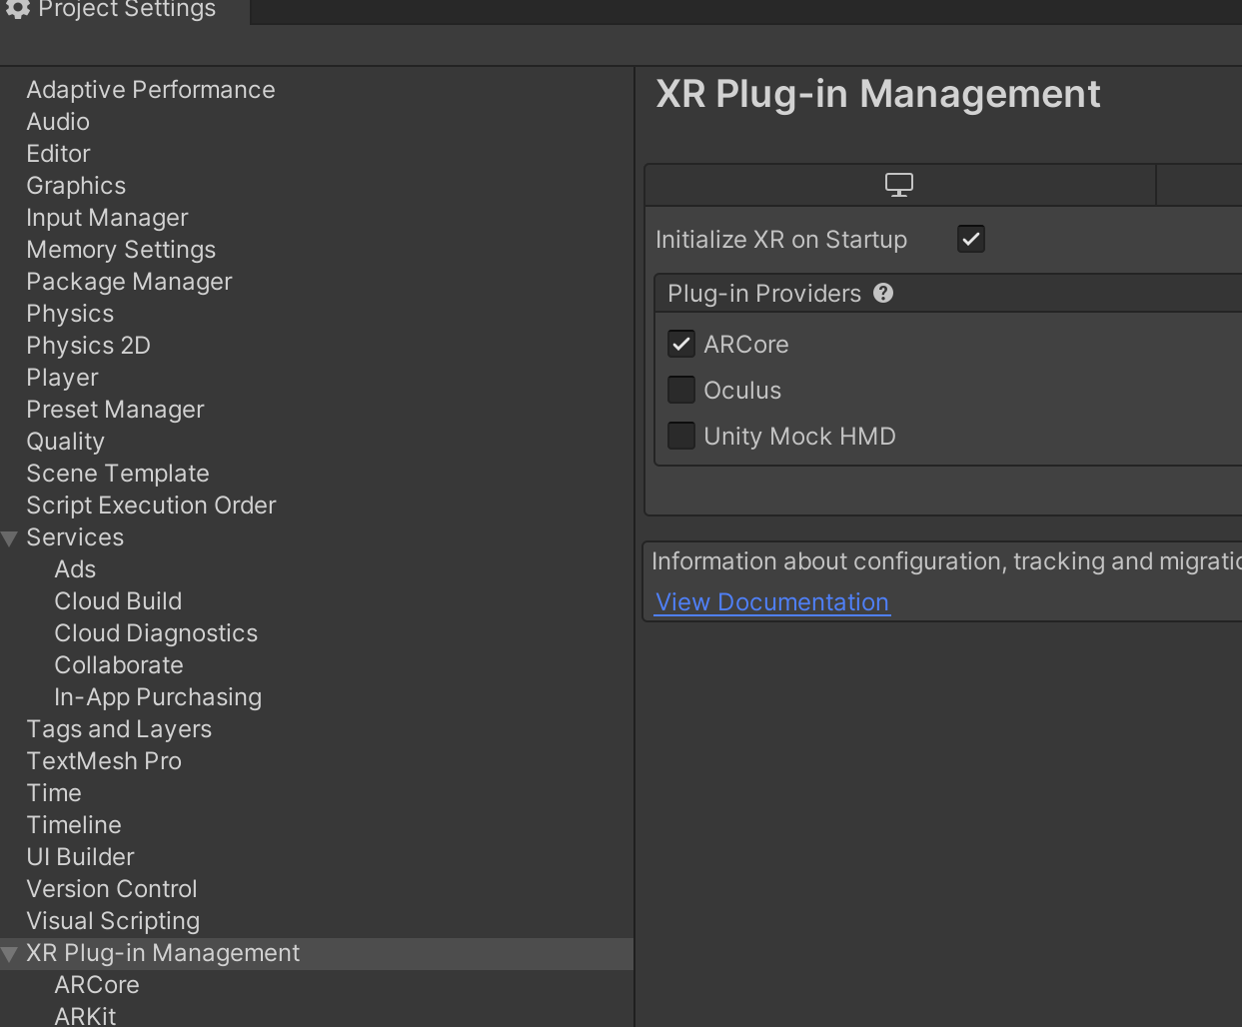Collapse the Services tree section
The width and height of the screenshot is (1242, 1027).
click(11, 538)
